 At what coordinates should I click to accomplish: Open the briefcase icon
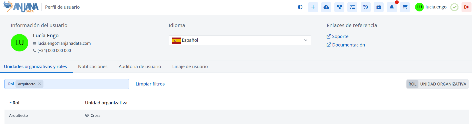tap(379, 7)
